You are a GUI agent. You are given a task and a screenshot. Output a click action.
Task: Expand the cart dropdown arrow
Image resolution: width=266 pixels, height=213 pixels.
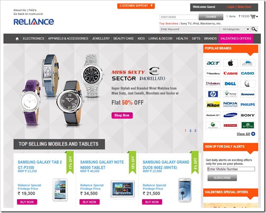click(x=257, y=17)
